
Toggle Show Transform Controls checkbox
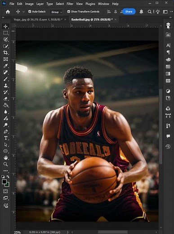(x=69, y=12)
